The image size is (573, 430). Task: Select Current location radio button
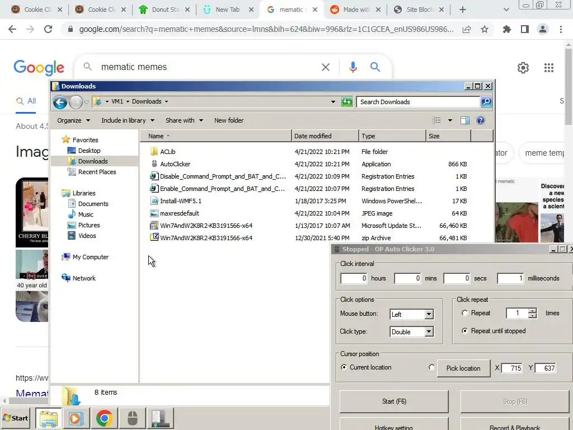(x=344, y=367)
